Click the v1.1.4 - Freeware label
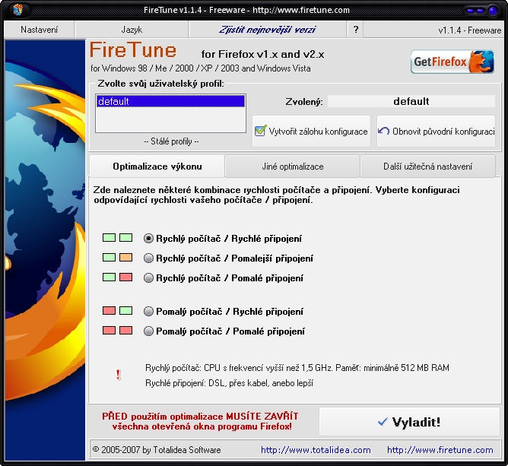Viewport: 508px width, 466px height. tap(470, 30)
